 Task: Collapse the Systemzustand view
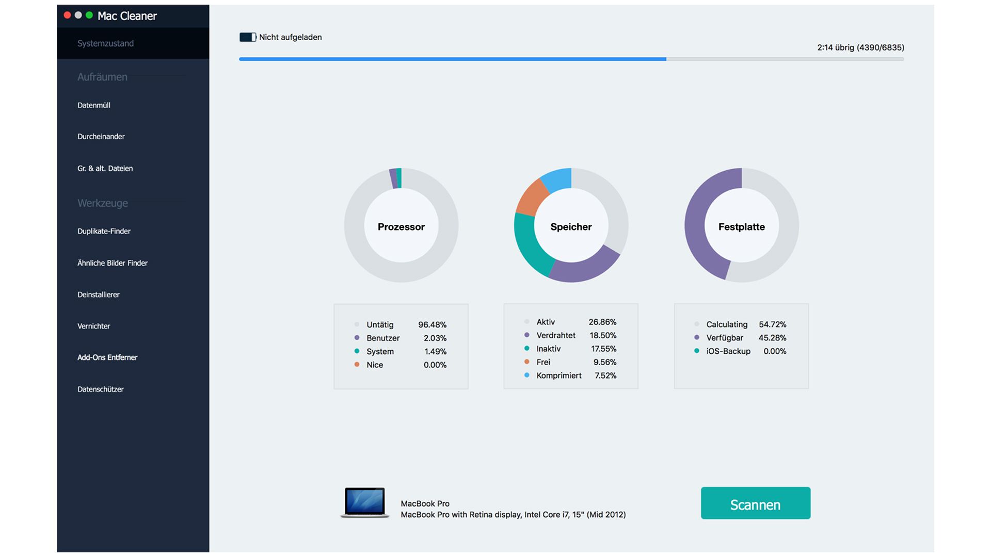106,43
